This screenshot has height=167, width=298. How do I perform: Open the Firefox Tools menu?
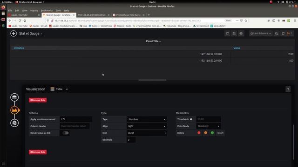point(58,11)
